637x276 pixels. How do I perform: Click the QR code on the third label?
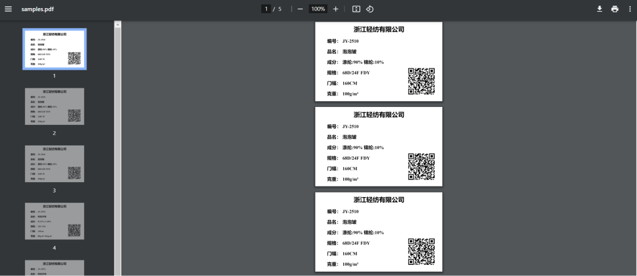tap(421, 252)
